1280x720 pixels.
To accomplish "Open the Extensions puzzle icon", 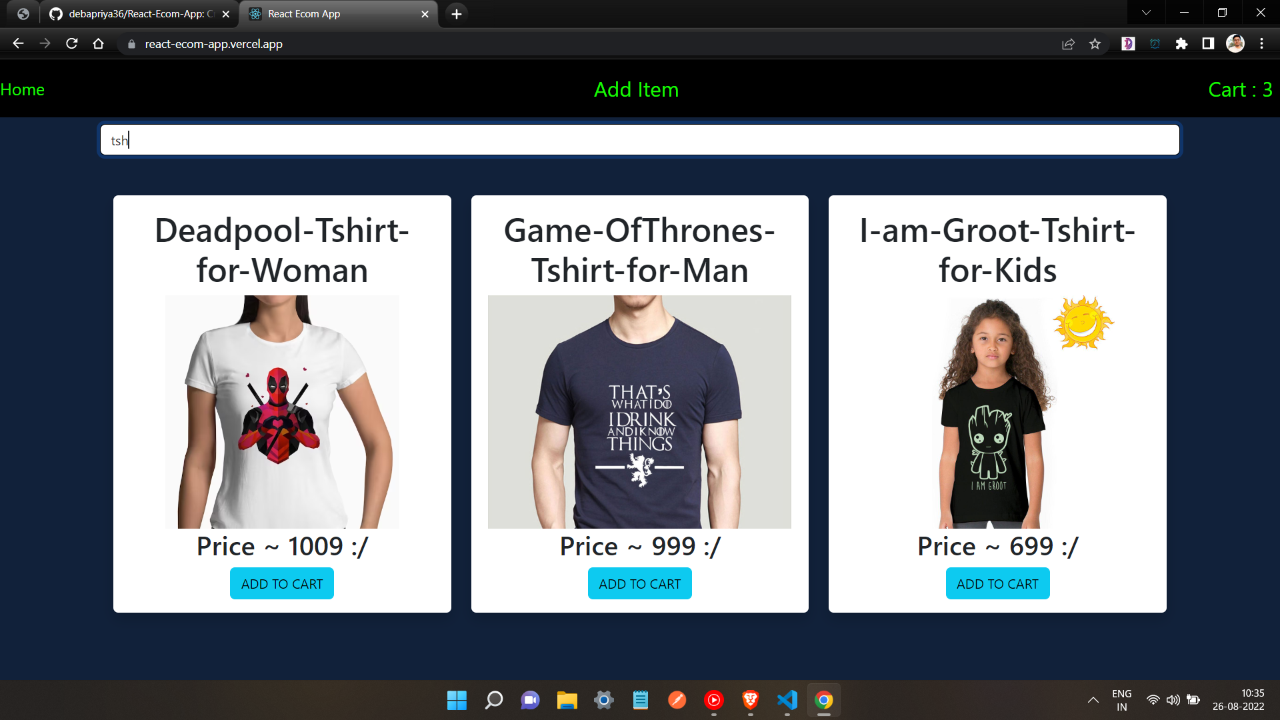I will (x=1181, y=43).
